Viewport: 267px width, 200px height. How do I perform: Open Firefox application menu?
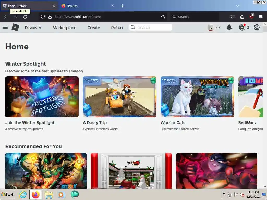(x=260, y=17)
